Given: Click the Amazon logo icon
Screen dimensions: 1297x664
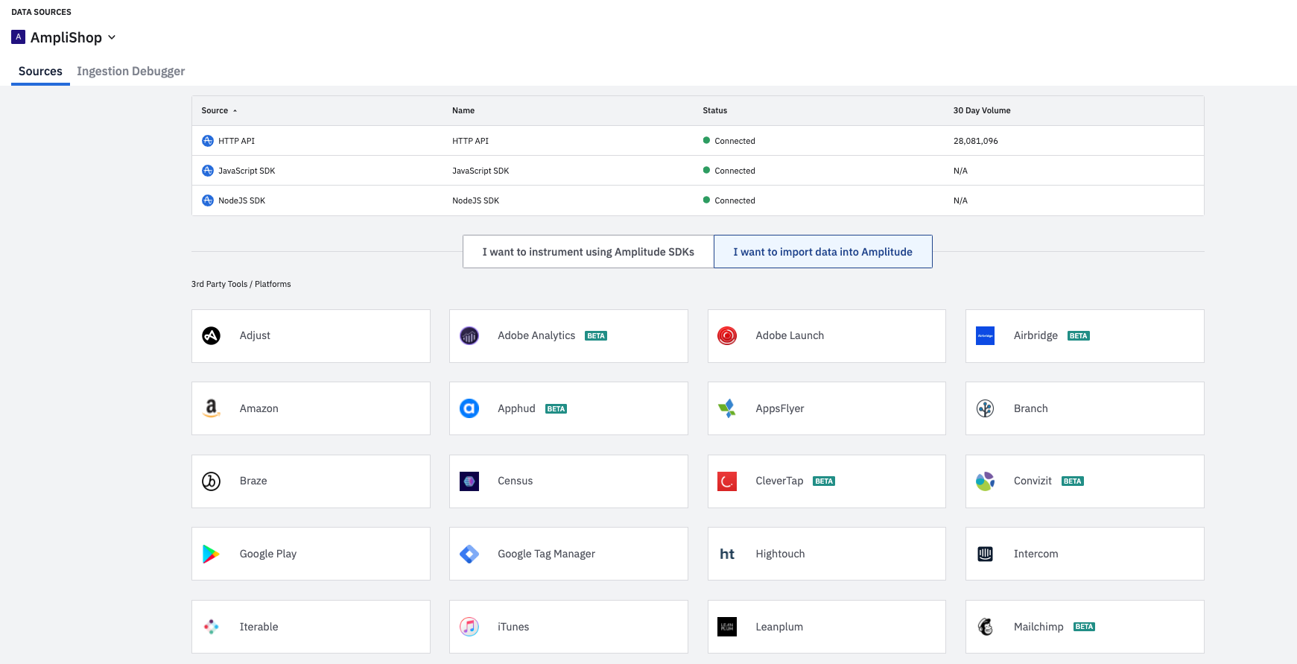Looking at the screenshot, I should tap(212, 408).
